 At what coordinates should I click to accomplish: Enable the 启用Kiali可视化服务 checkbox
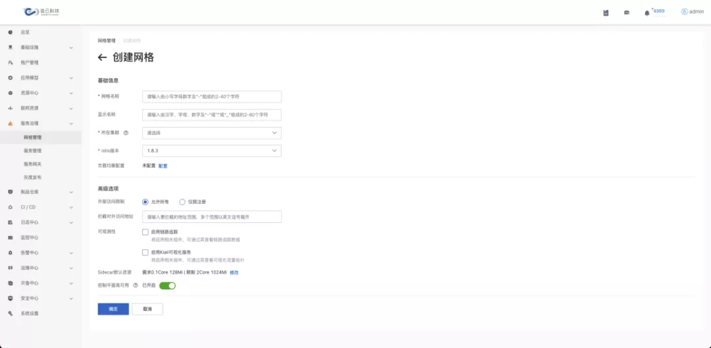click(145, 253)
